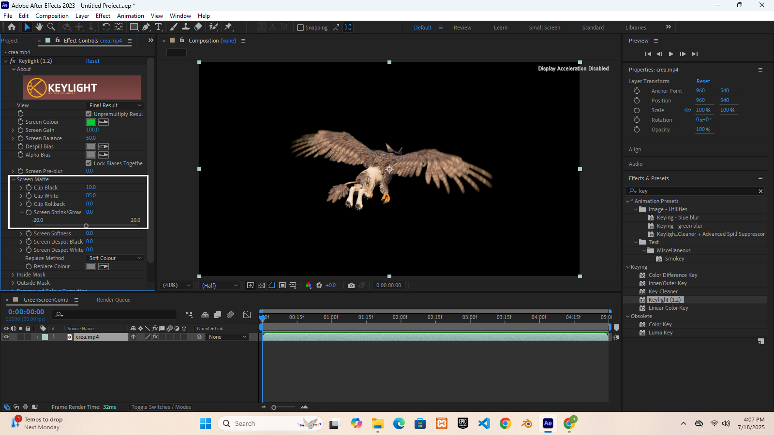
Task: Expand the Inside Mask group
Action: tap(13, 275)
